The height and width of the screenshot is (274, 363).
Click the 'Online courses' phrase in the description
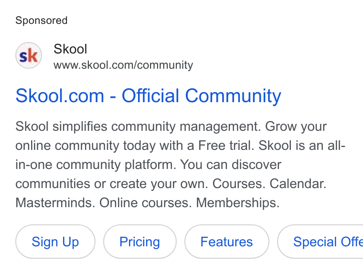point(145,203)
